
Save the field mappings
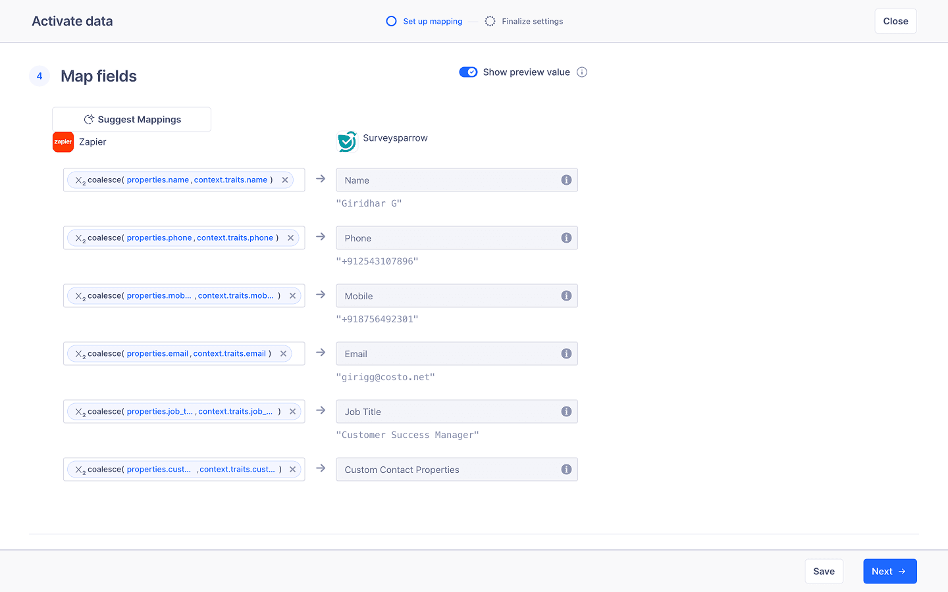824,572
